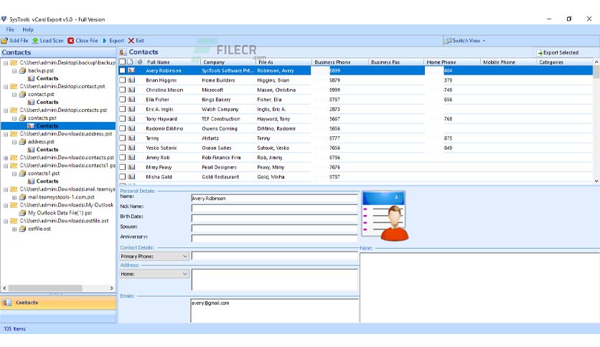
Task: Check the Eric A. Inglis row checkbox
Action: click(x=123, y=109)
